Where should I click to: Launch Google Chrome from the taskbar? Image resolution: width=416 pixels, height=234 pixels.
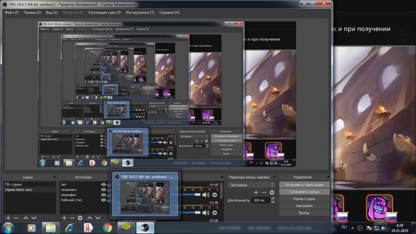tap(107, 228)
